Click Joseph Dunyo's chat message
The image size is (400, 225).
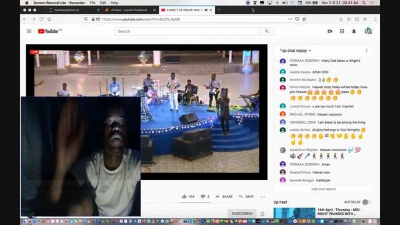321,106
